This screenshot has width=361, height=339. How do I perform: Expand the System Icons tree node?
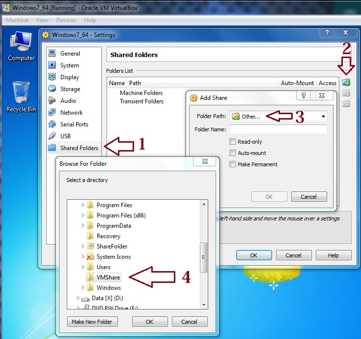click(x=83, y=256)
